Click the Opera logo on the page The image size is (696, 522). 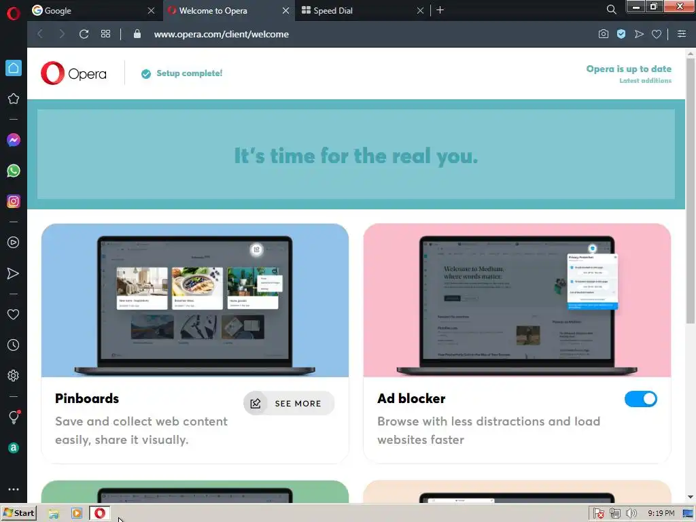point(73,73)
